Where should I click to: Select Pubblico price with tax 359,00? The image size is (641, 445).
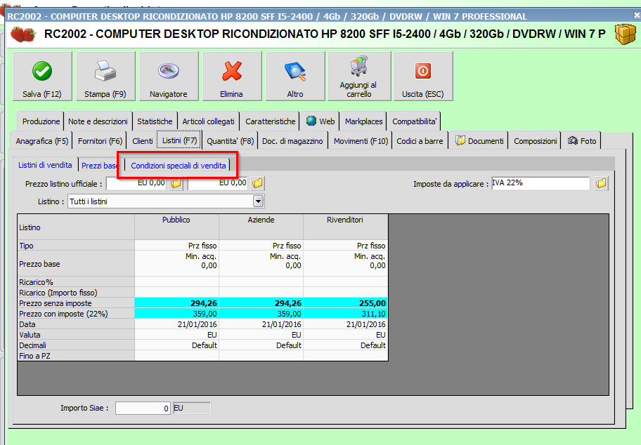(x=176, y=314)
